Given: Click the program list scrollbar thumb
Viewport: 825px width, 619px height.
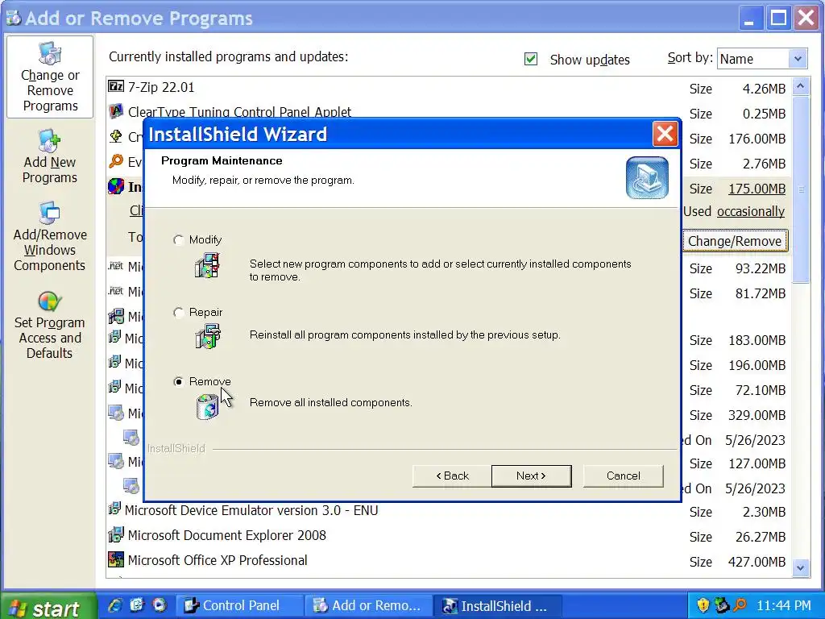Looking at the screenshot, I should 800,189.
